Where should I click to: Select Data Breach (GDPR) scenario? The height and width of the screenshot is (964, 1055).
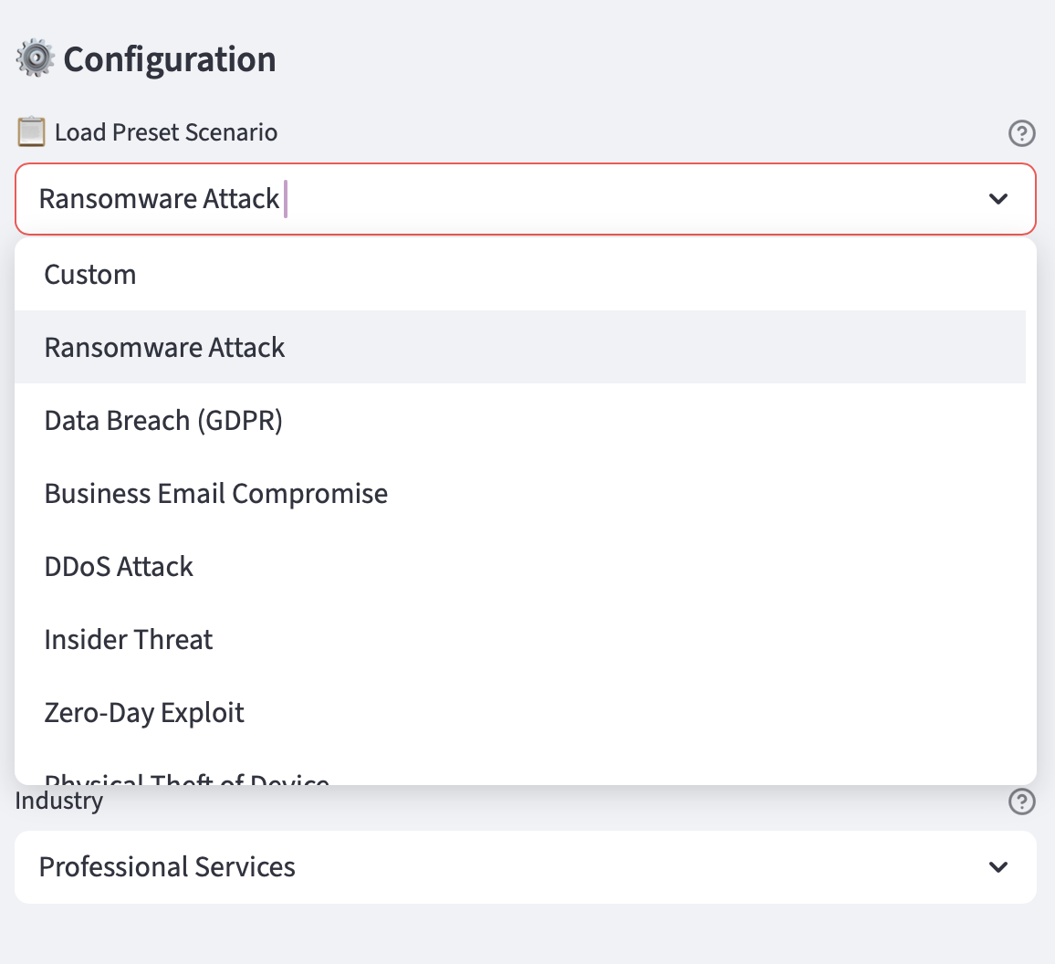tap(163, 421)
